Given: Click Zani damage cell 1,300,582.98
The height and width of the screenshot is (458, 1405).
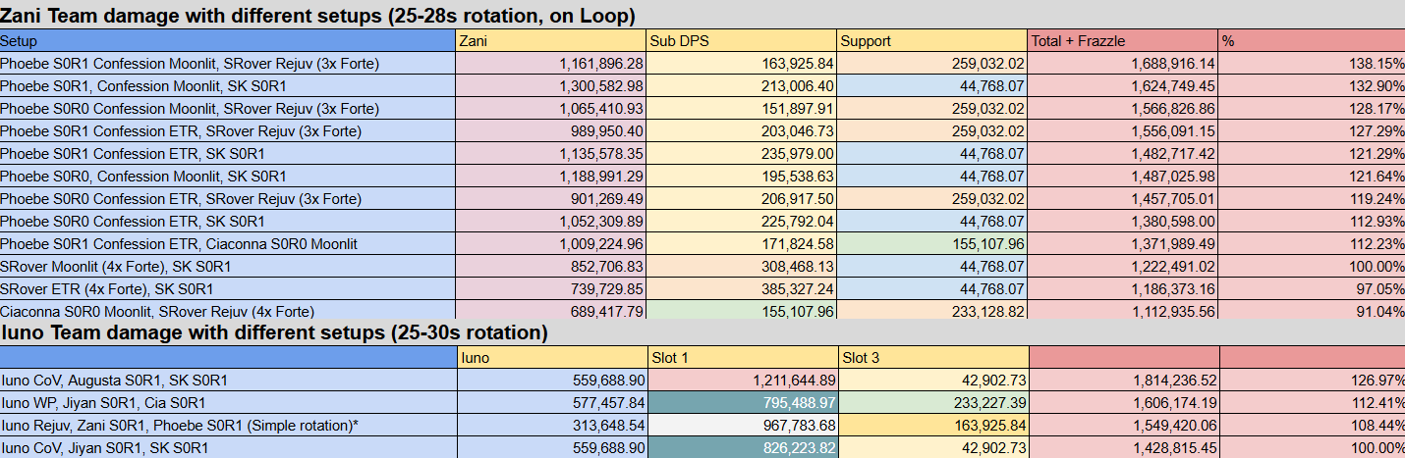Looking at the screenshot, I should [x=551, y=86].
